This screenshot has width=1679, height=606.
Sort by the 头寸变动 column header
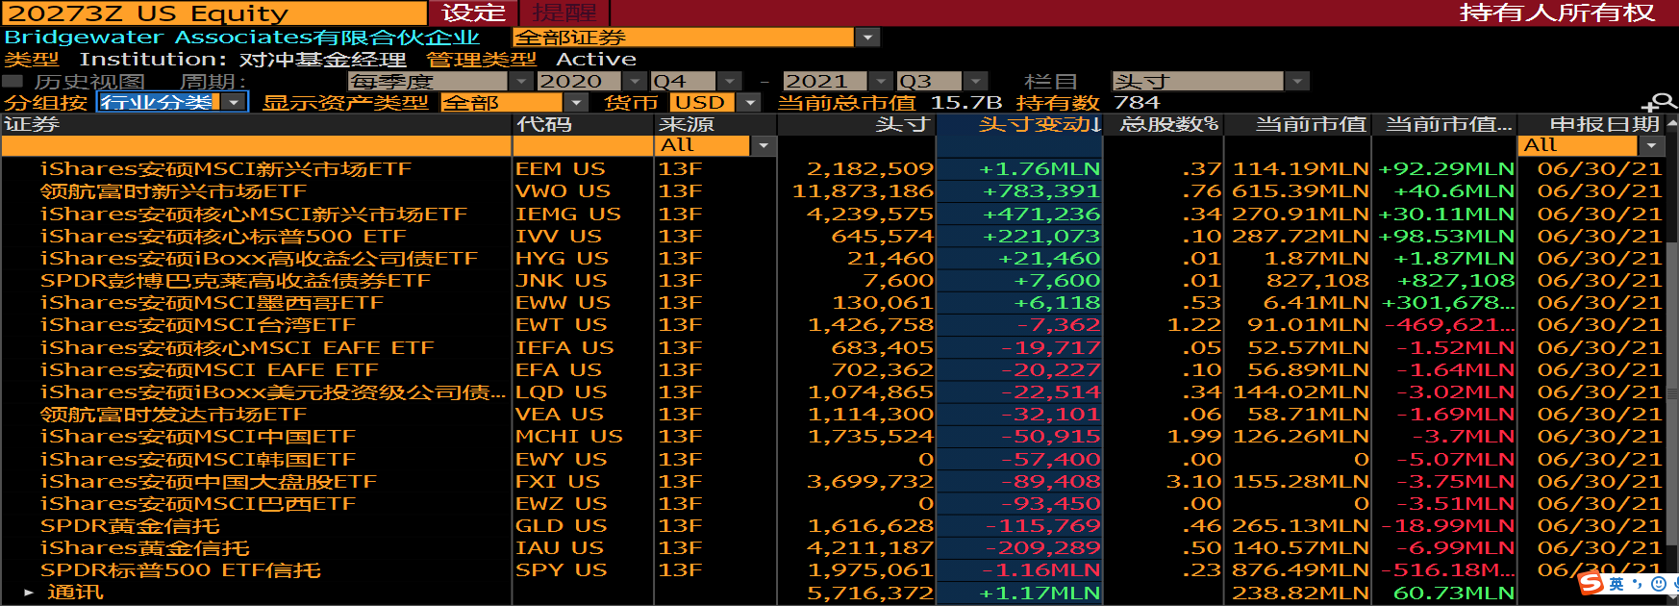coord(1019,124)
